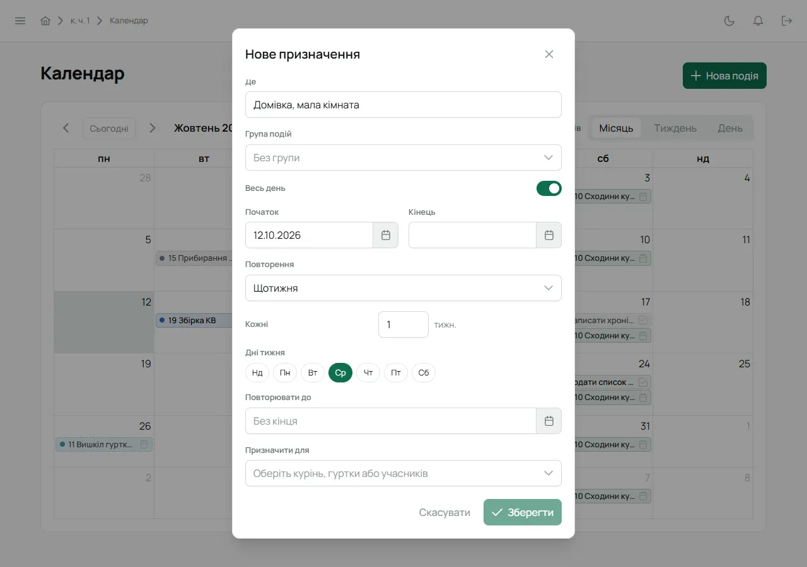The height and width of the screenshot is (567, 807).
Task: Open the 19 Збірка КВ event
Action: 194,320
